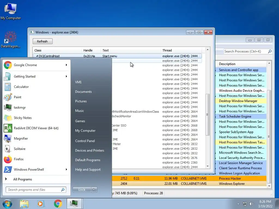This screenshot has width=279, height=209.
Task: Open Firefox from Start menu
Action: [36, 159]
